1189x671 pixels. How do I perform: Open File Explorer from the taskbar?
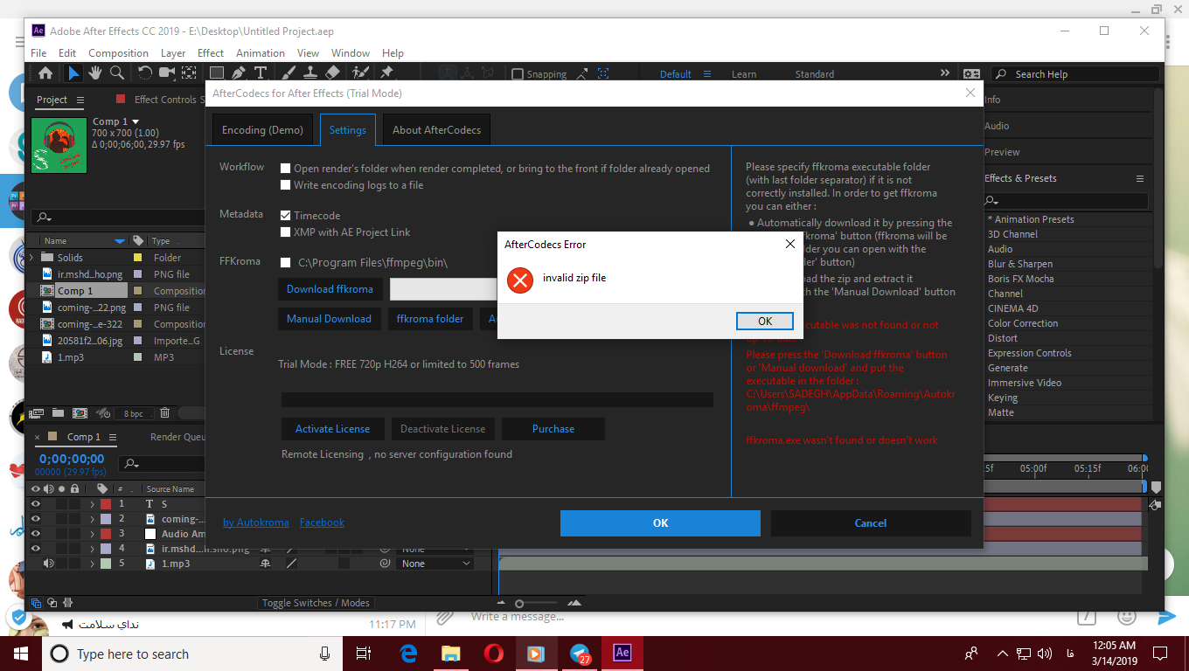[x=450, y=653]
